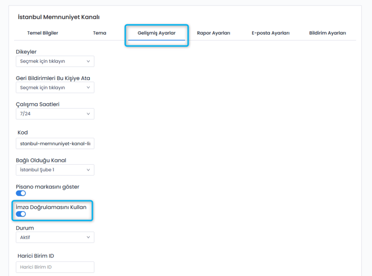Click chevron in Geri Bildirimleri Bu Kişiye Ata

pyautogui.click(x=88, y=87)
